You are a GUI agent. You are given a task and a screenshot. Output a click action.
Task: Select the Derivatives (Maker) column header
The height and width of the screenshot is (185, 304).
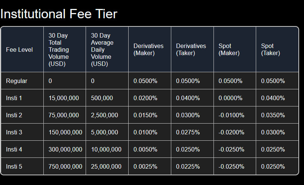pos(148,50)
